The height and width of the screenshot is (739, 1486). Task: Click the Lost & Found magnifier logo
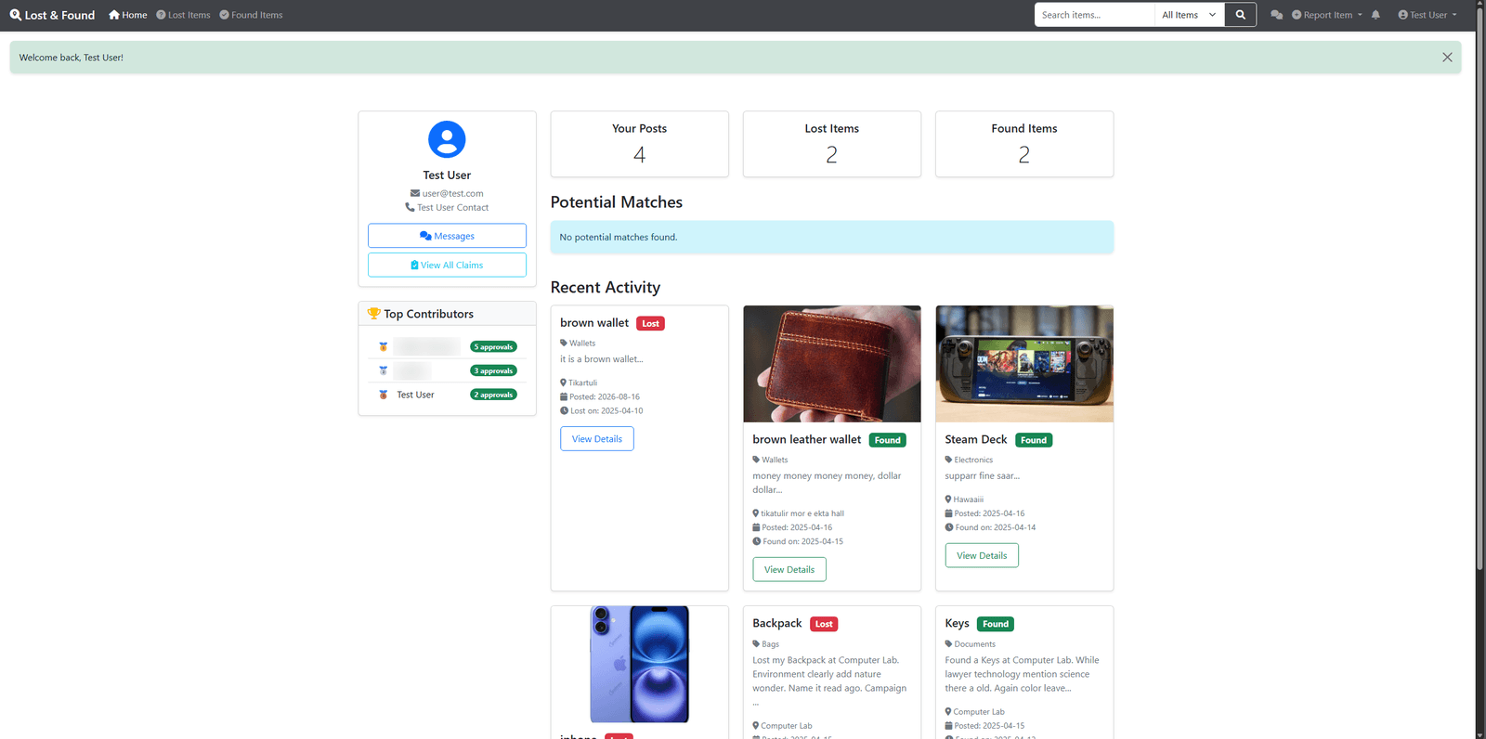pyautogui.click(x=16, y=15)
